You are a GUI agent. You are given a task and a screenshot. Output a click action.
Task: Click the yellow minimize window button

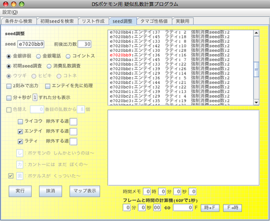(x=13, y=4)
